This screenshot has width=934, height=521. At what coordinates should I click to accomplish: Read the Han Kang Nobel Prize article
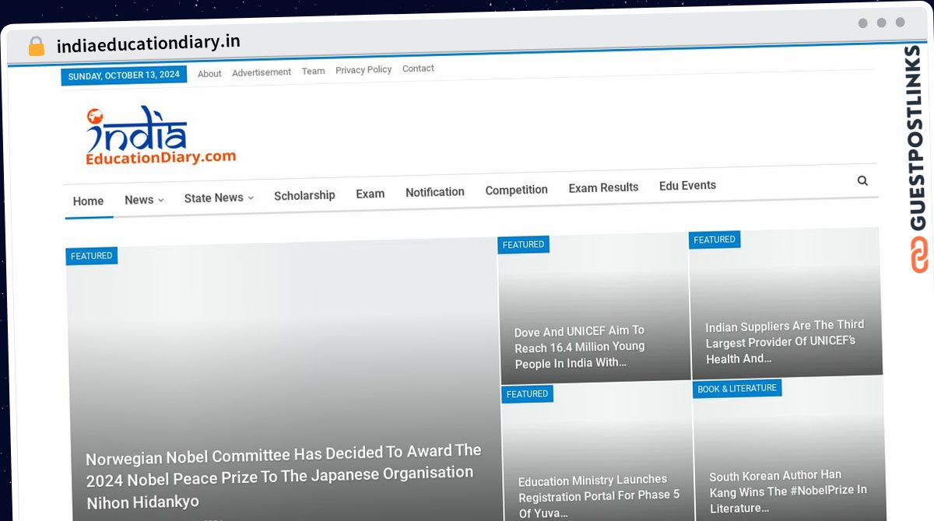(788, 491)
